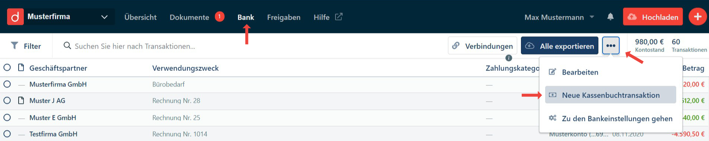Select the Musterfirma GmbH row radio circle
The height and width of the screenshot is (141, 709).
[7, 84]
